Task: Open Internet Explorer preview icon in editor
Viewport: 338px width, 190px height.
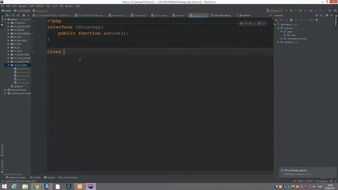Action: pos(259,23)
